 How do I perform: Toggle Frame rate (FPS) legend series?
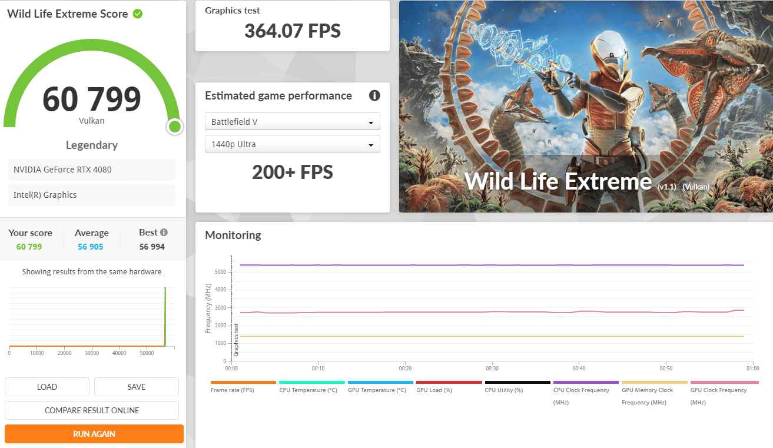pos(243,388)
